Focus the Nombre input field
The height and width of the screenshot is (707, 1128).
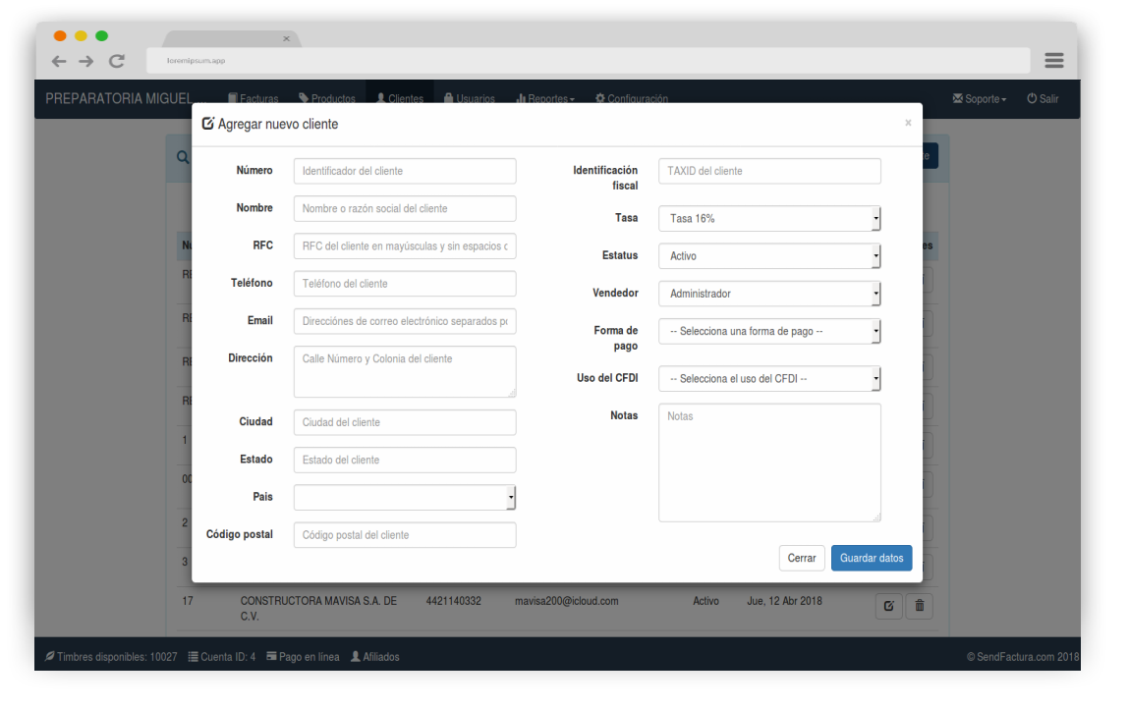coord(405,208)
